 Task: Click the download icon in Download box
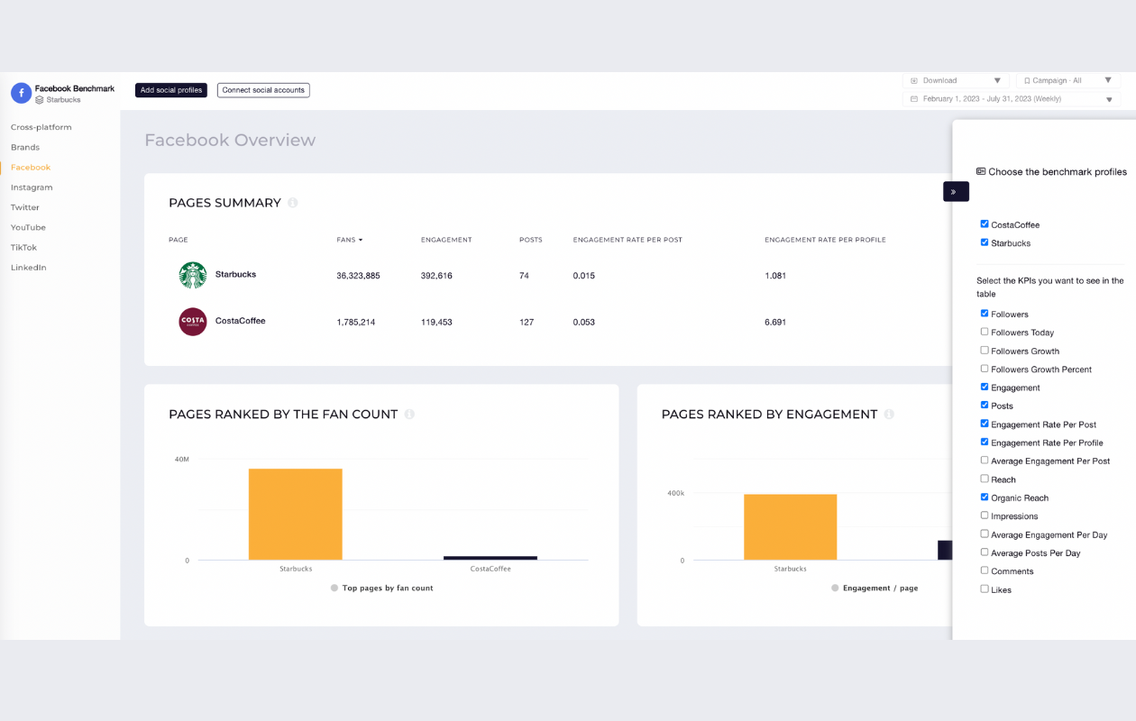(x=914, y=81)
